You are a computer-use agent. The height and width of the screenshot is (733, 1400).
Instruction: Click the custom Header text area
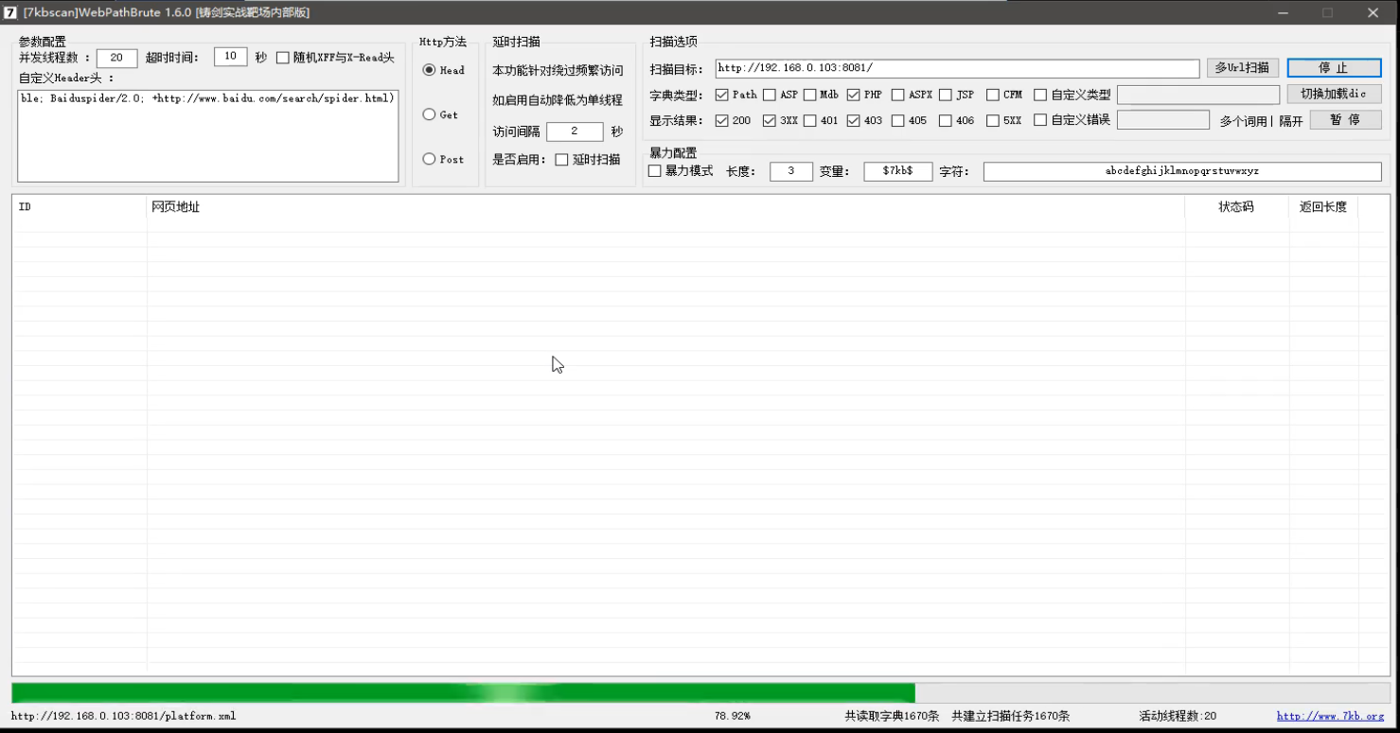[208, 136]
